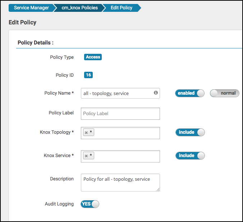243x222 pixels.
Task: Click the info icon in Policy Name field
Action: pyautogui.click(x=156, y=93)
